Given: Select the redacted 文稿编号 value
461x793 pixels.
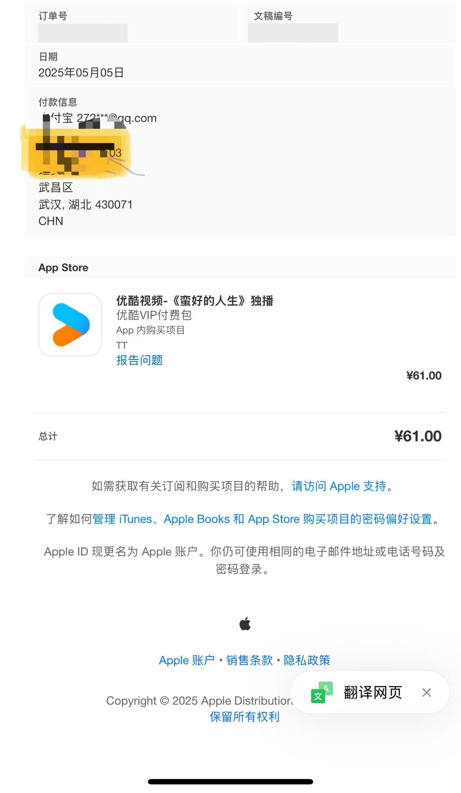Looking at the screenshot, I should tap(293, 33).
